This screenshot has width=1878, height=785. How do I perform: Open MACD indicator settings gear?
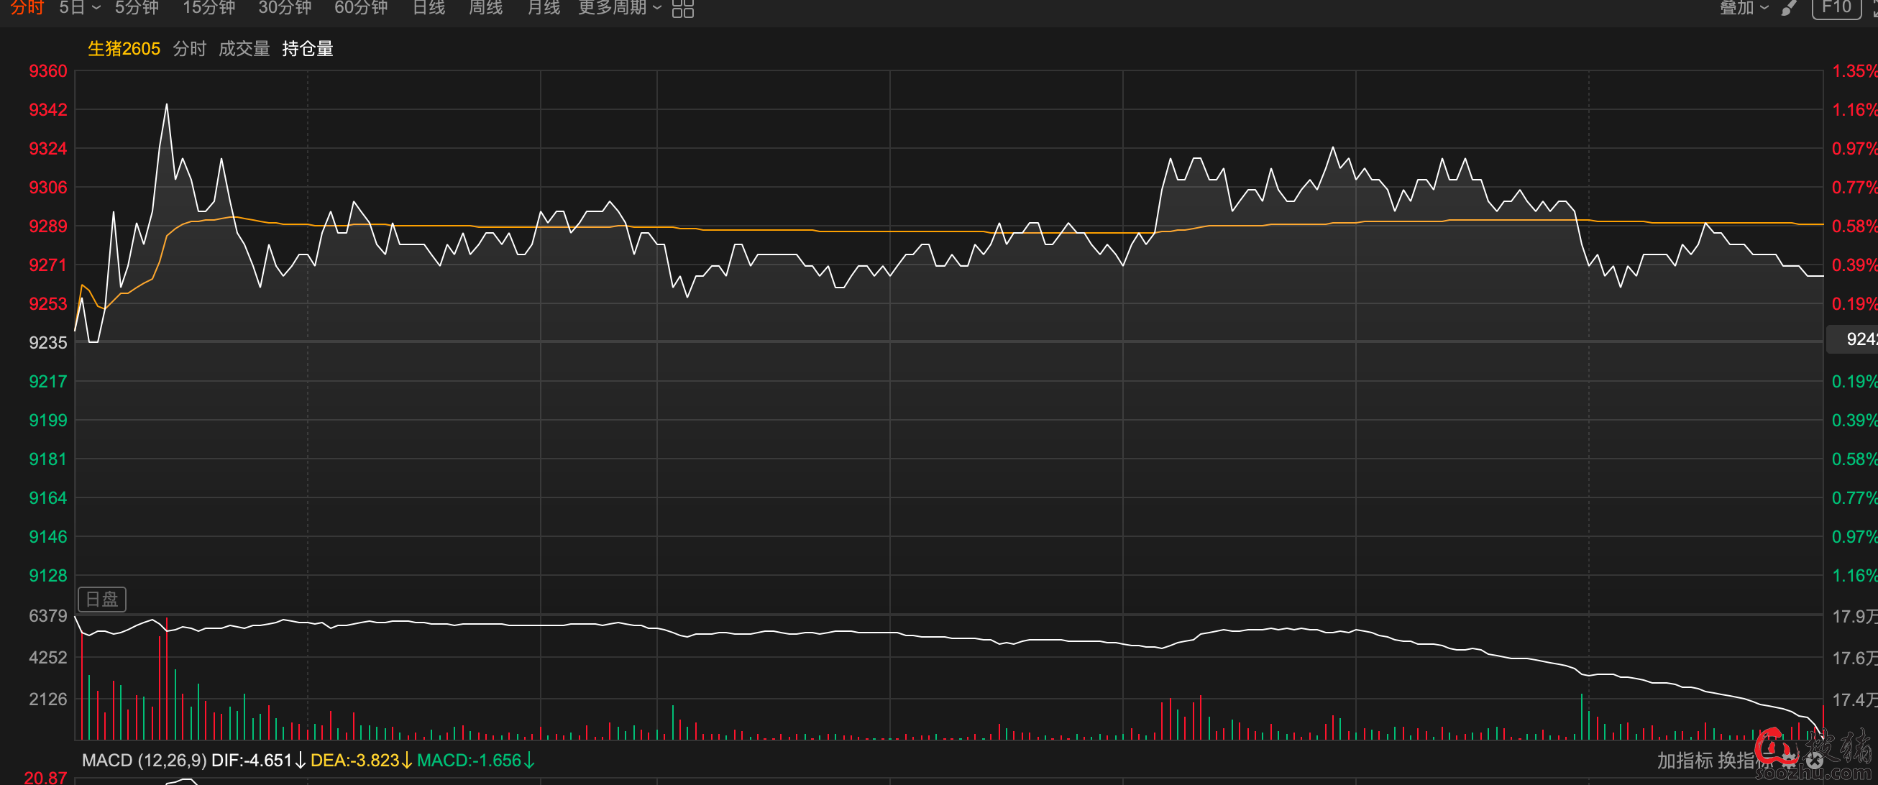[1789, 761]
